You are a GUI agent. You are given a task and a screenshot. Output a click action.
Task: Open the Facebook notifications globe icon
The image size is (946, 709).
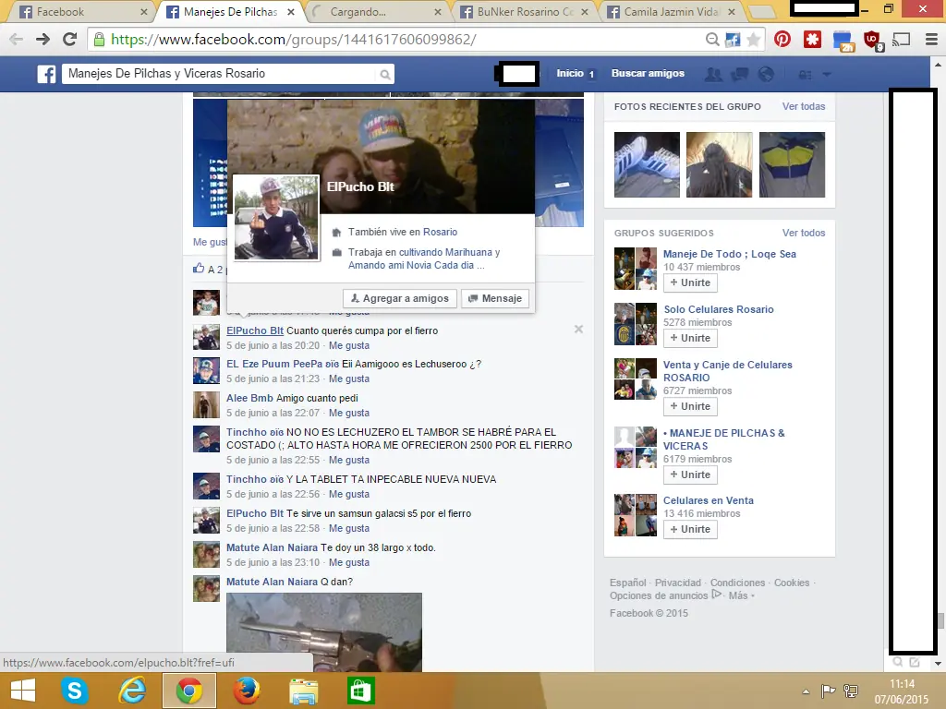766,74
